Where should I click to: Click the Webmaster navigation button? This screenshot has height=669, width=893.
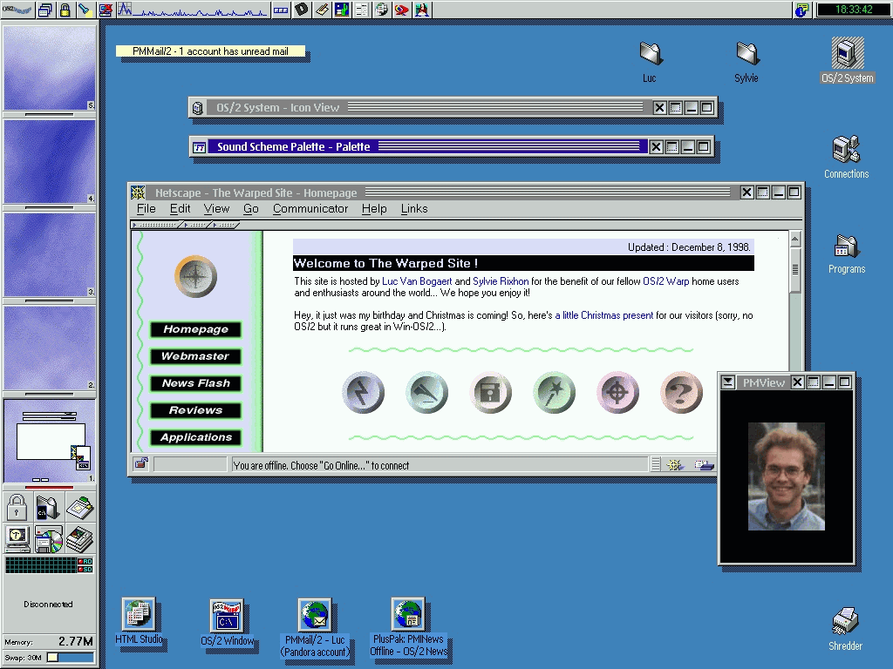coord(195,356)
